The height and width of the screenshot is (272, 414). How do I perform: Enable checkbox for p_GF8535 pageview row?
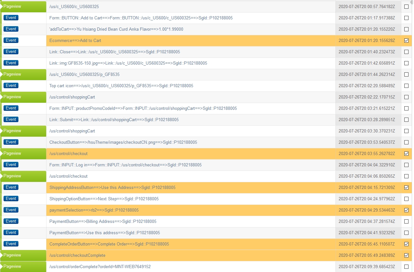click(x=406, y=75)
